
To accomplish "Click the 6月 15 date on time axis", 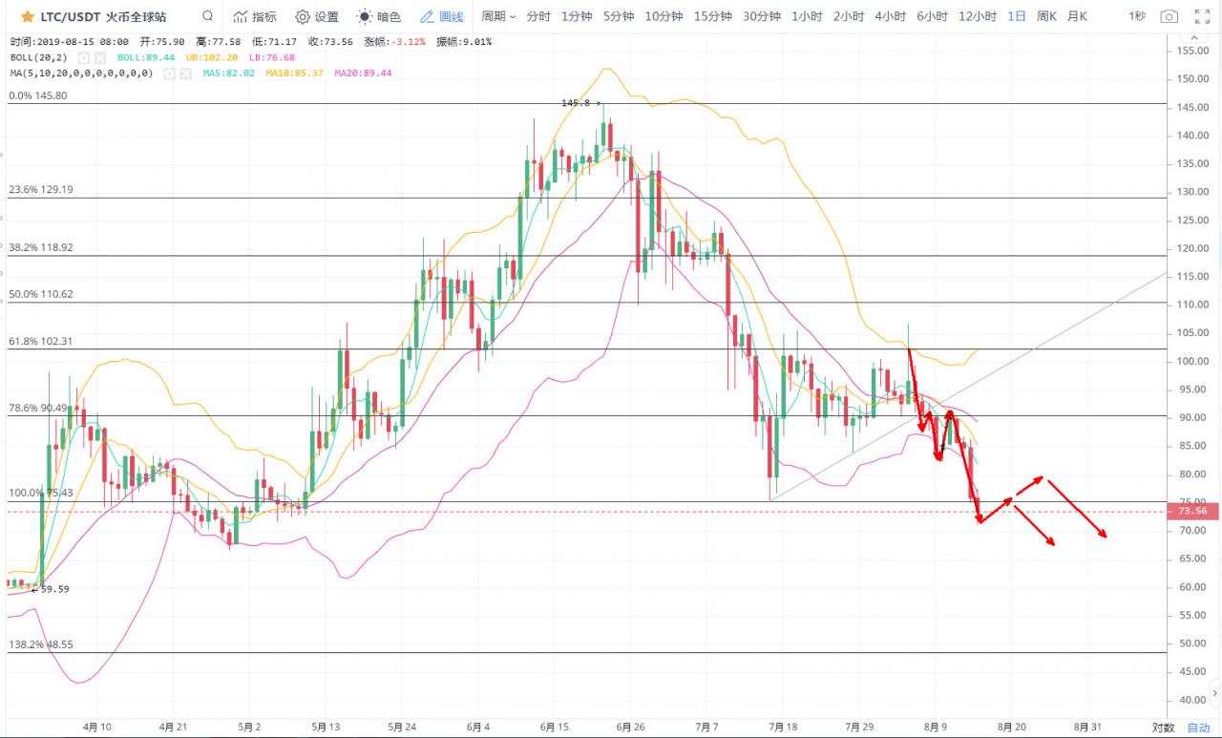I will (554, 727).
